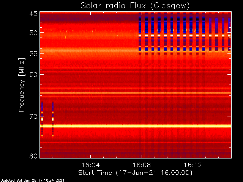
Task: Click the 45 MHz frequency tick label
Action: click(33, 14)
